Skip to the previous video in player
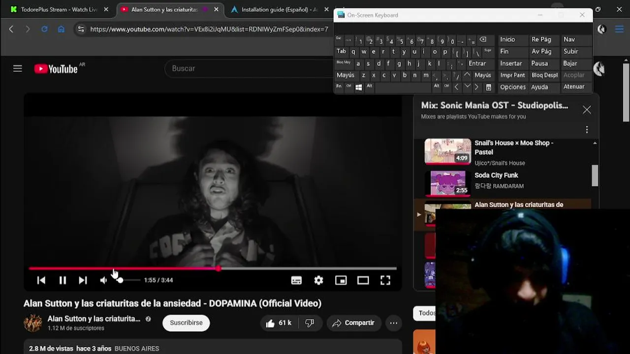Image resolution: width=630 pixels, height=354 pixels. (41, 280)
